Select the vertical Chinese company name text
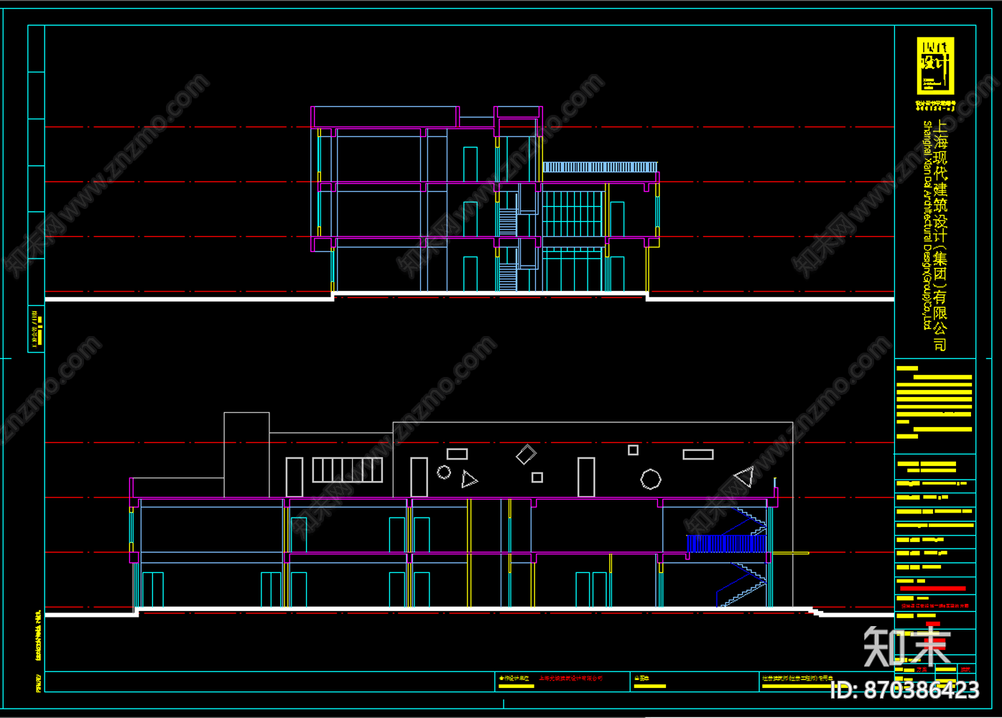This screenshot has width=1002, height=718. tap(940, 236)
